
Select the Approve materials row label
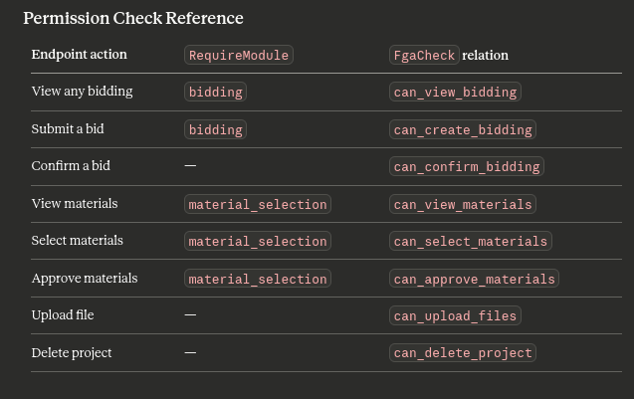pos(85,279)
